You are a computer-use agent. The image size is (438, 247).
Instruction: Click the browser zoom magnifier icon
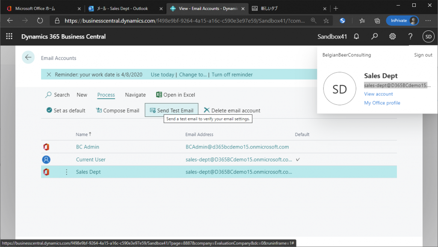pos(314,21)
